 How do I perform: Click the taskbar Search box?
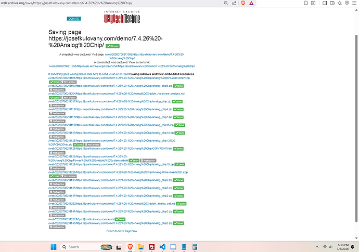tap(86, 247)
